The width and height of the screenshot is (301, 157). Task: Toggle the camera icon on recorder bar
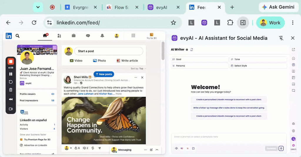pyautogui.click(x=11, y=109)
